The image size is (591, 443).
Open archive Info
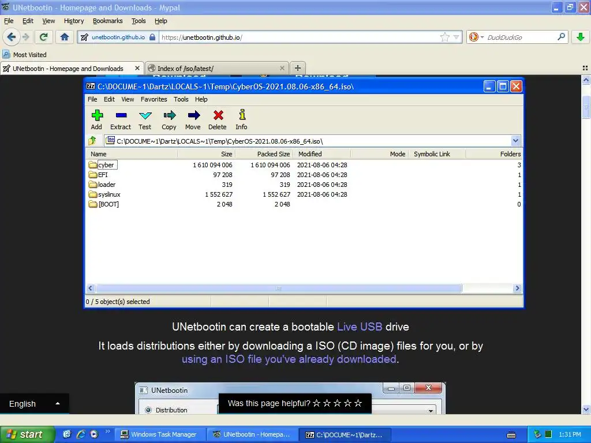point(242,120)
